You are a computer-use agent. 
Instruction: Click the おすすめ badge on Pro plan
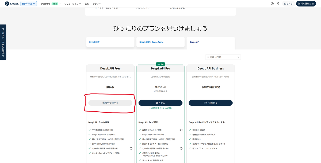[x=160, y=64]
